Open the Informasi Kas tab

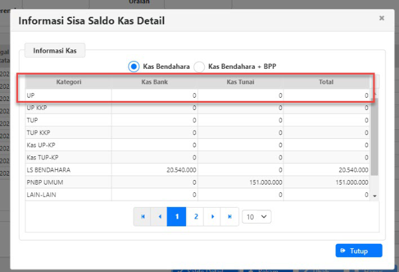click(56, 51)
